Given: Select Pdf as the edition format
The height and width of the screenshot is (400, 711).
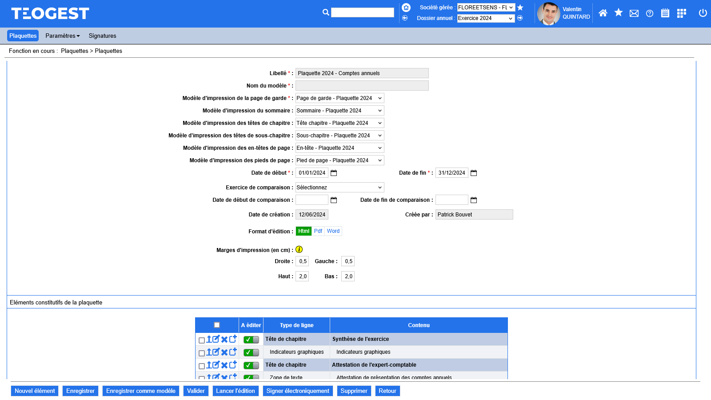Looking at the screenshot, I should [x=318, y=231].
